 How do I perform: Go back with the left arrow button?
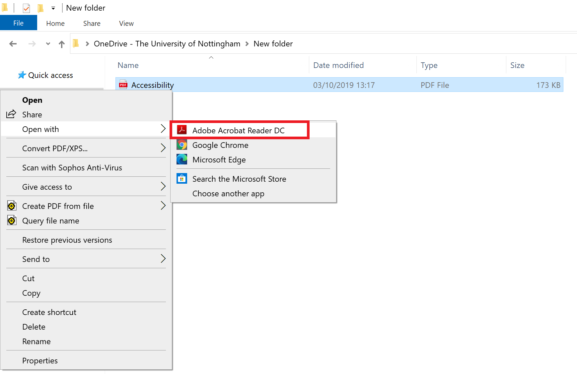(13, 44)
